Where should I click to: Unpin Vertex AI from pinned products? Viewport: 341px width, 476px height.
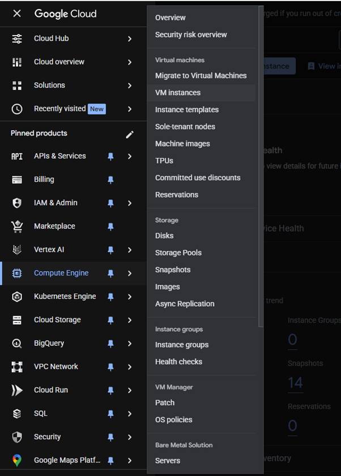point(110,250)
